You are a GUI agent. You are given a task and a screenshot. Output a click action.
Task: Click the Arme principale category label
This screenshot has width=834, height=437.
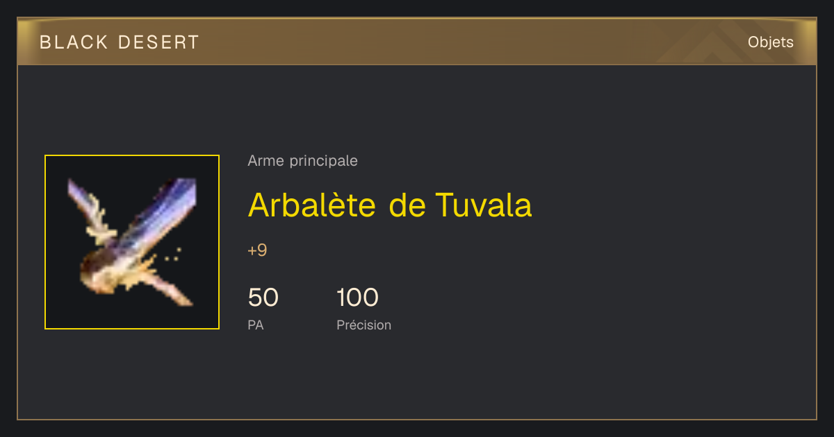click(x=302, y=161)
